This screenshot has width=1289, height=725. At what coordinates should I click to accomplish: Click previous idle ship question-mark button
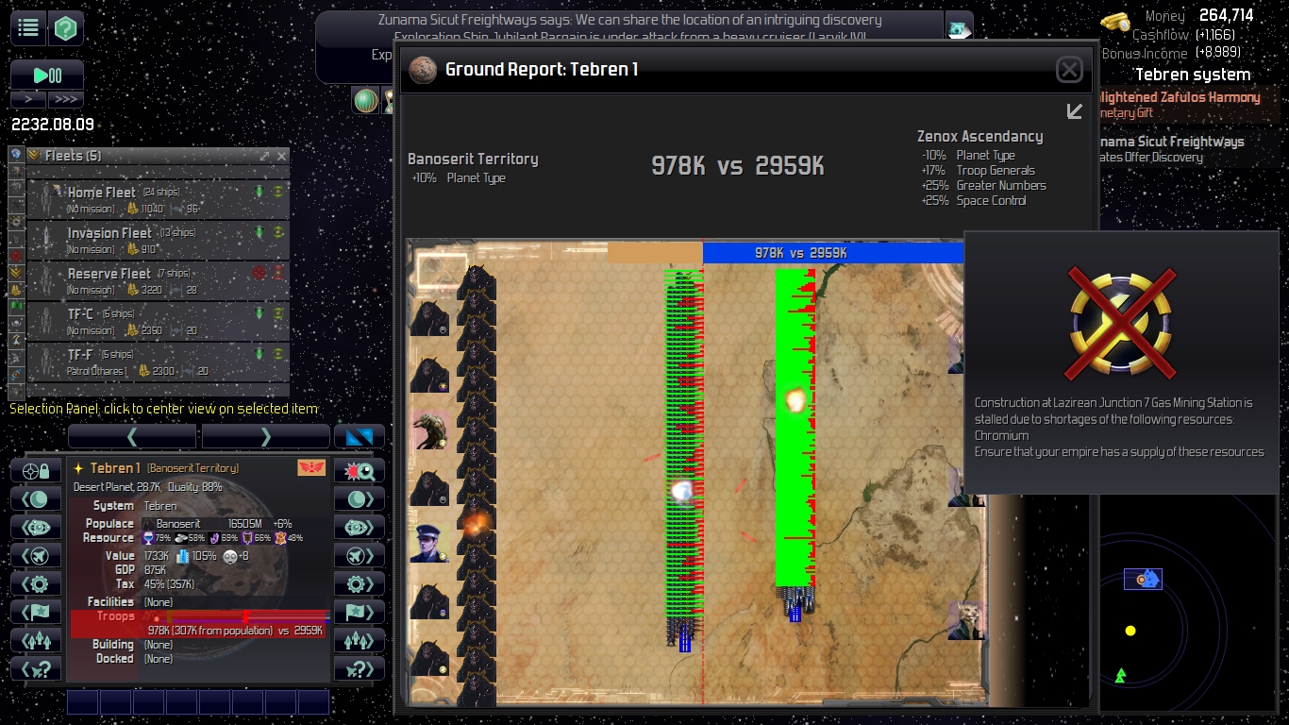[36, 669]
